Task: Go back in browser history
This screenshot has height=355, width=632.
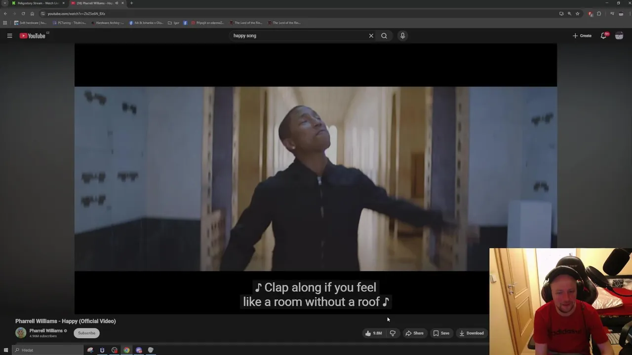Action: (5, 14)
